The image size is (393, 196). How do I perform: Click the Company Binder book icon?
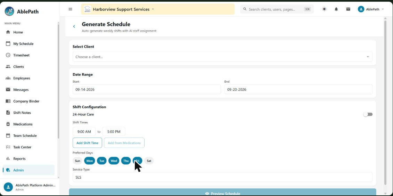(x=8, y=101)
